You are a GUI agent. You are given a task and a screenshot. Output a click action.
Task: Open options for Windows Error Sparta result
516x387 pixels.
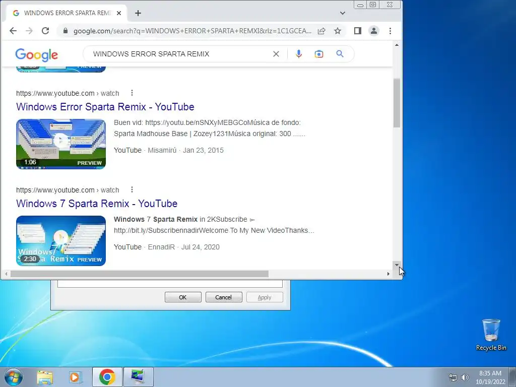pos(132,93)
